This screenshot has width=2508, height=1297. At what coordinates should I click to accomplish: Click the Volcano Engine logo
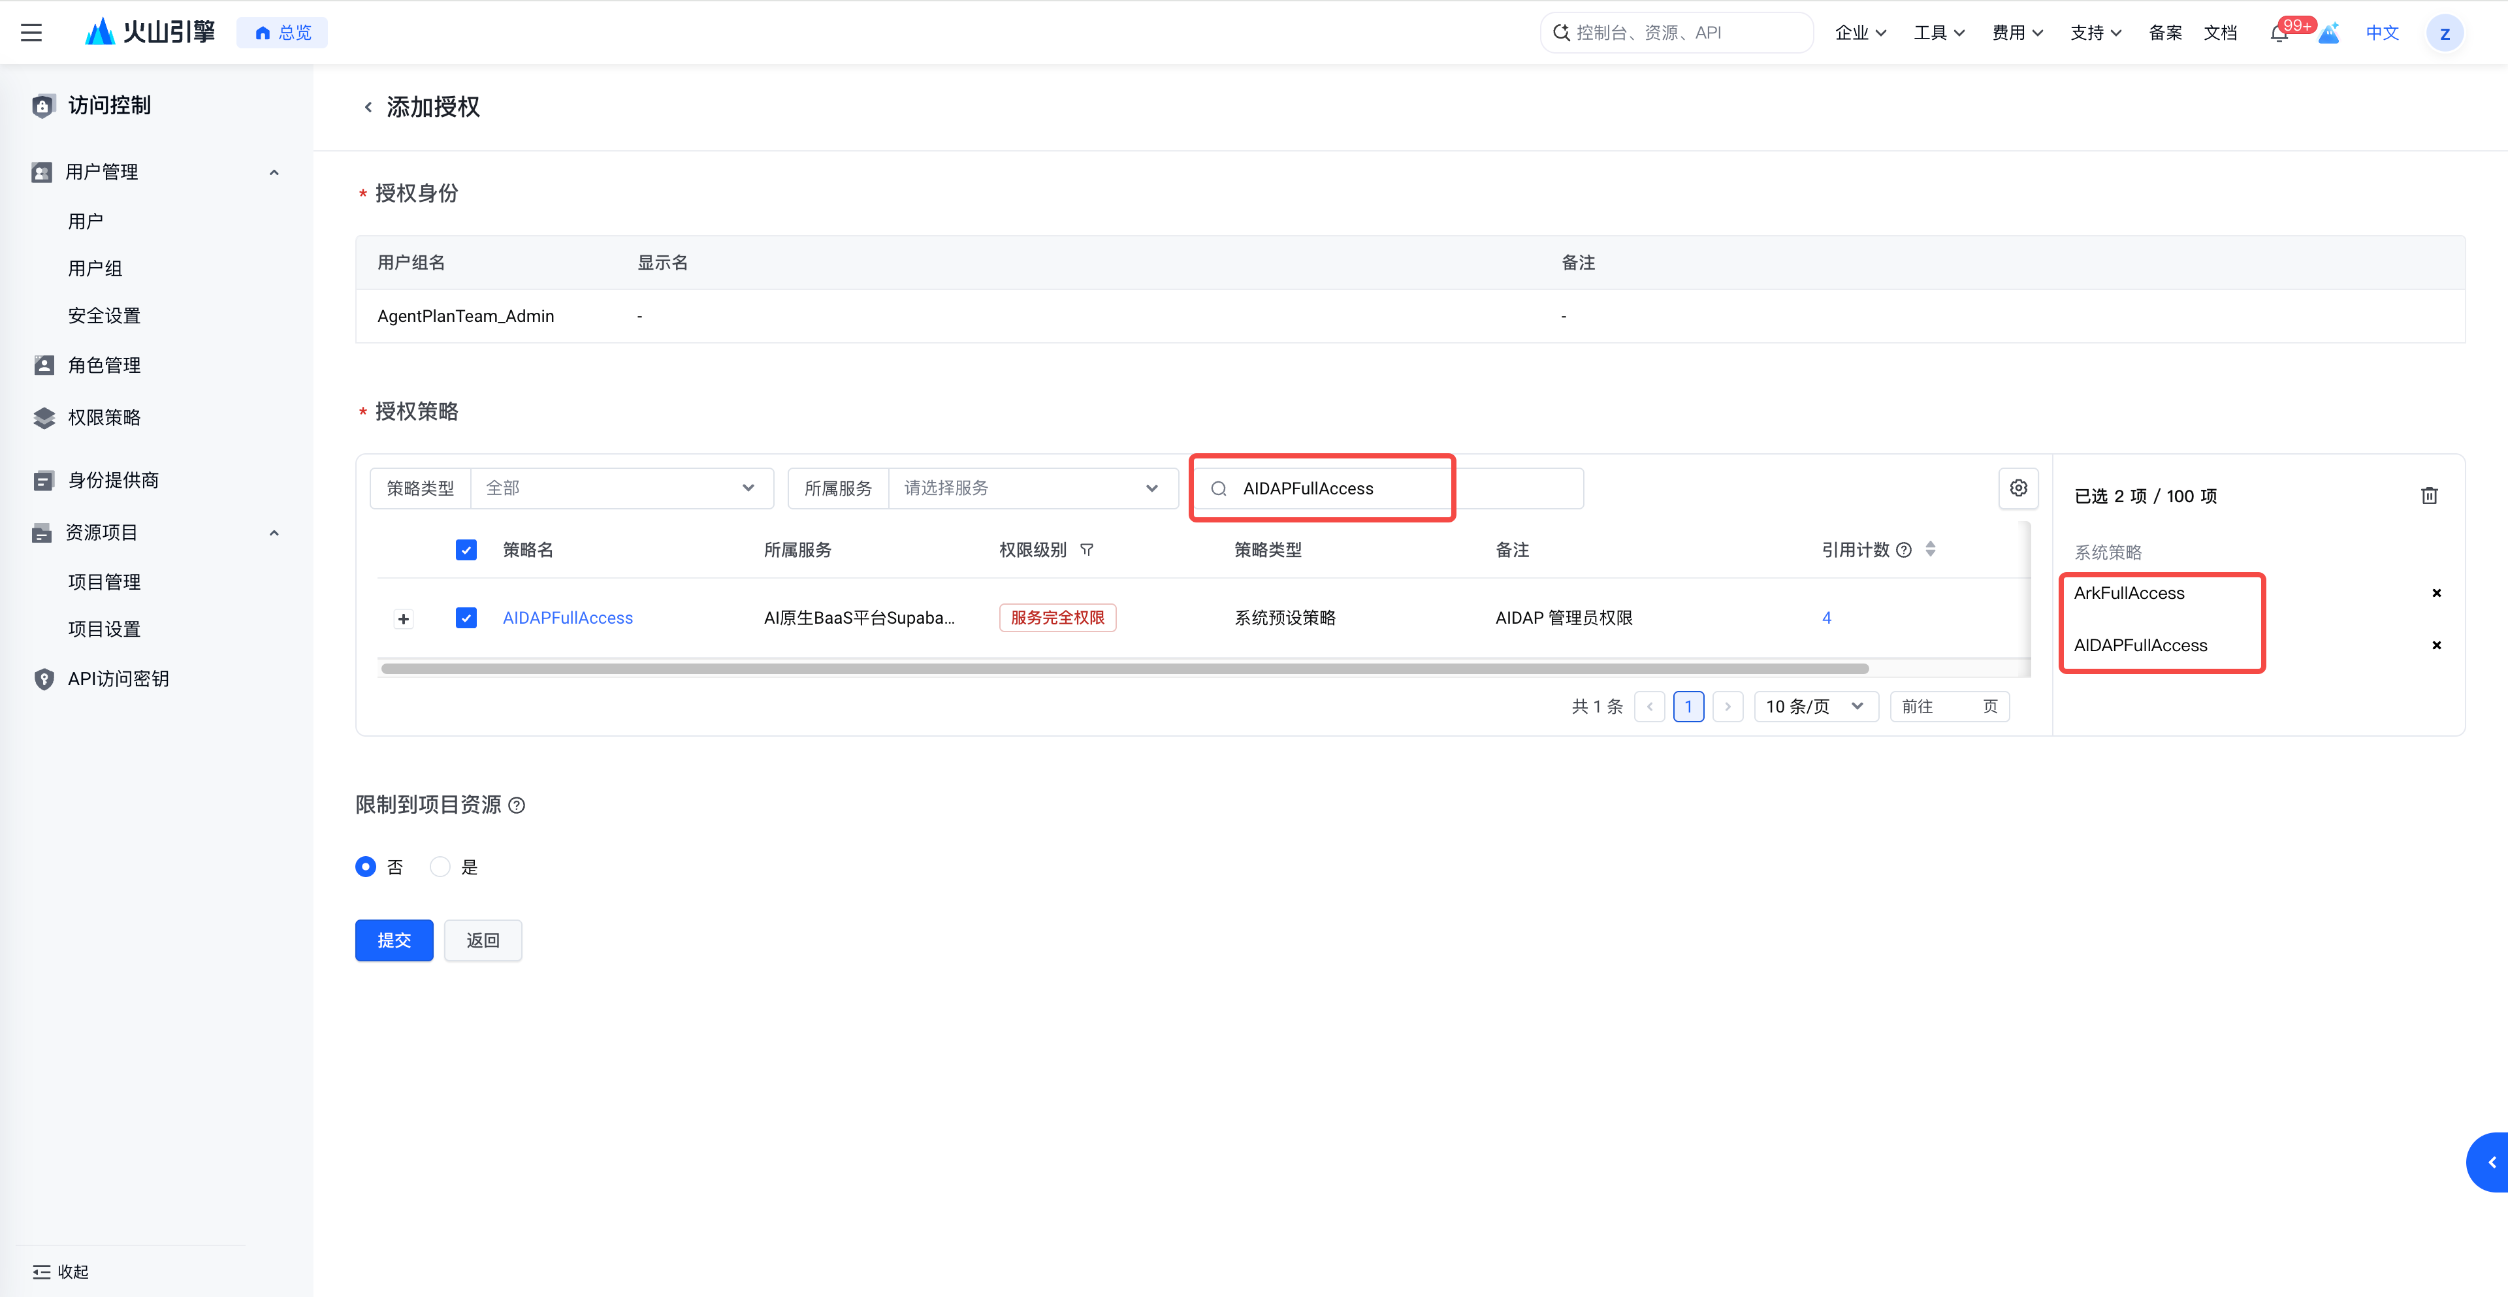tap(150, 32)
